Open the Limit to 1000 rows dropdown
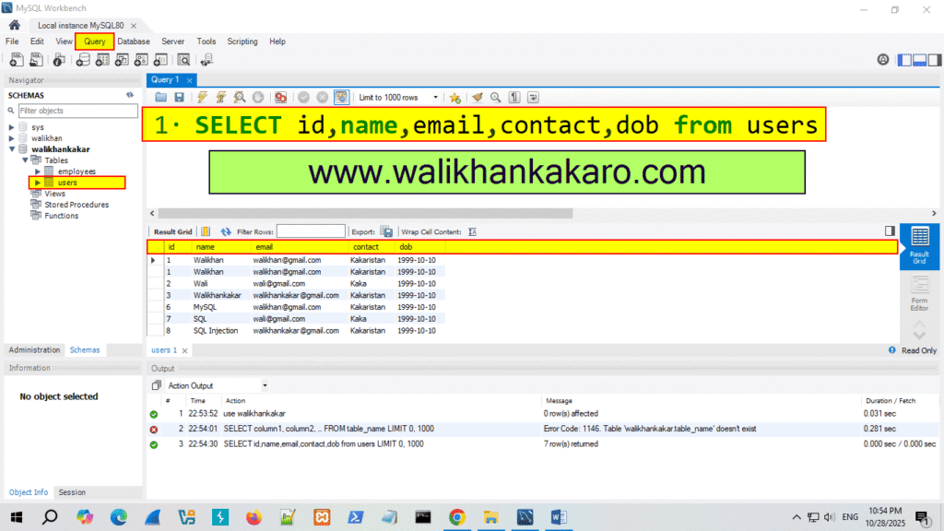Image resolution: width=944 pixels, height=531 pixels. [x=437, y=97]
